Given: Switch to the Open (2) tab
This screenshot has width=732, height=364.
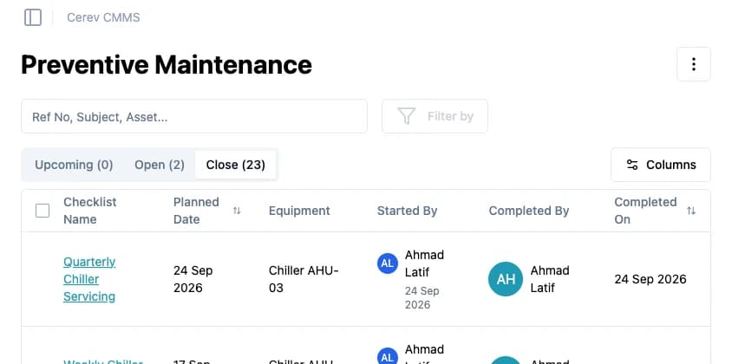Looking at the screenshot, I should [x=160, y=165].
